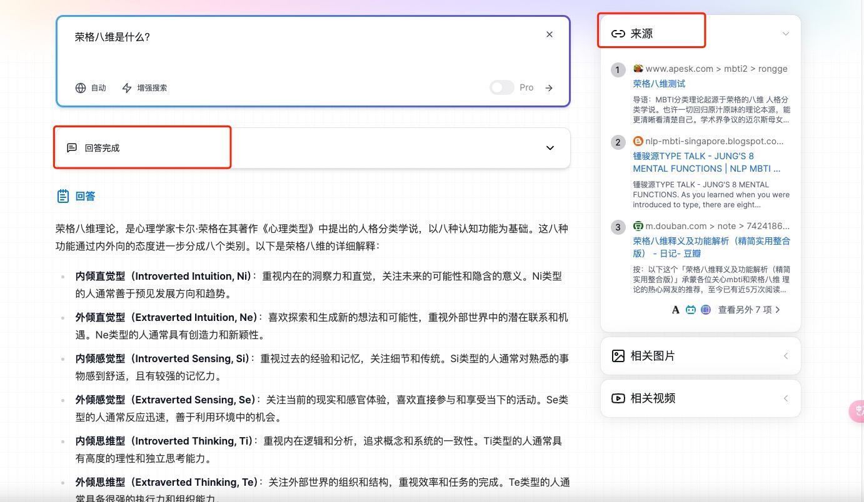The height and width of the screenshot is (502, 864).
Task: Click the bold 内倾思维型 (Introverted Thinking, Ti) heading
Action: point(164,441)
